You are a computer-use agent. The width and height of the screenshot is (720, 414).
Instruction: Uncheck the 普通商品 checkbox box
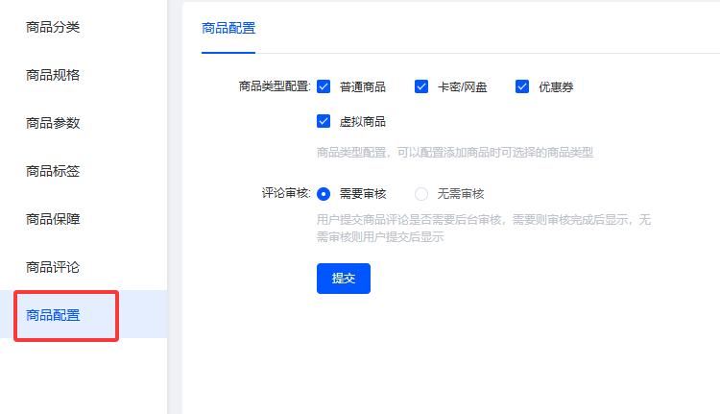[x=324, y=86]
